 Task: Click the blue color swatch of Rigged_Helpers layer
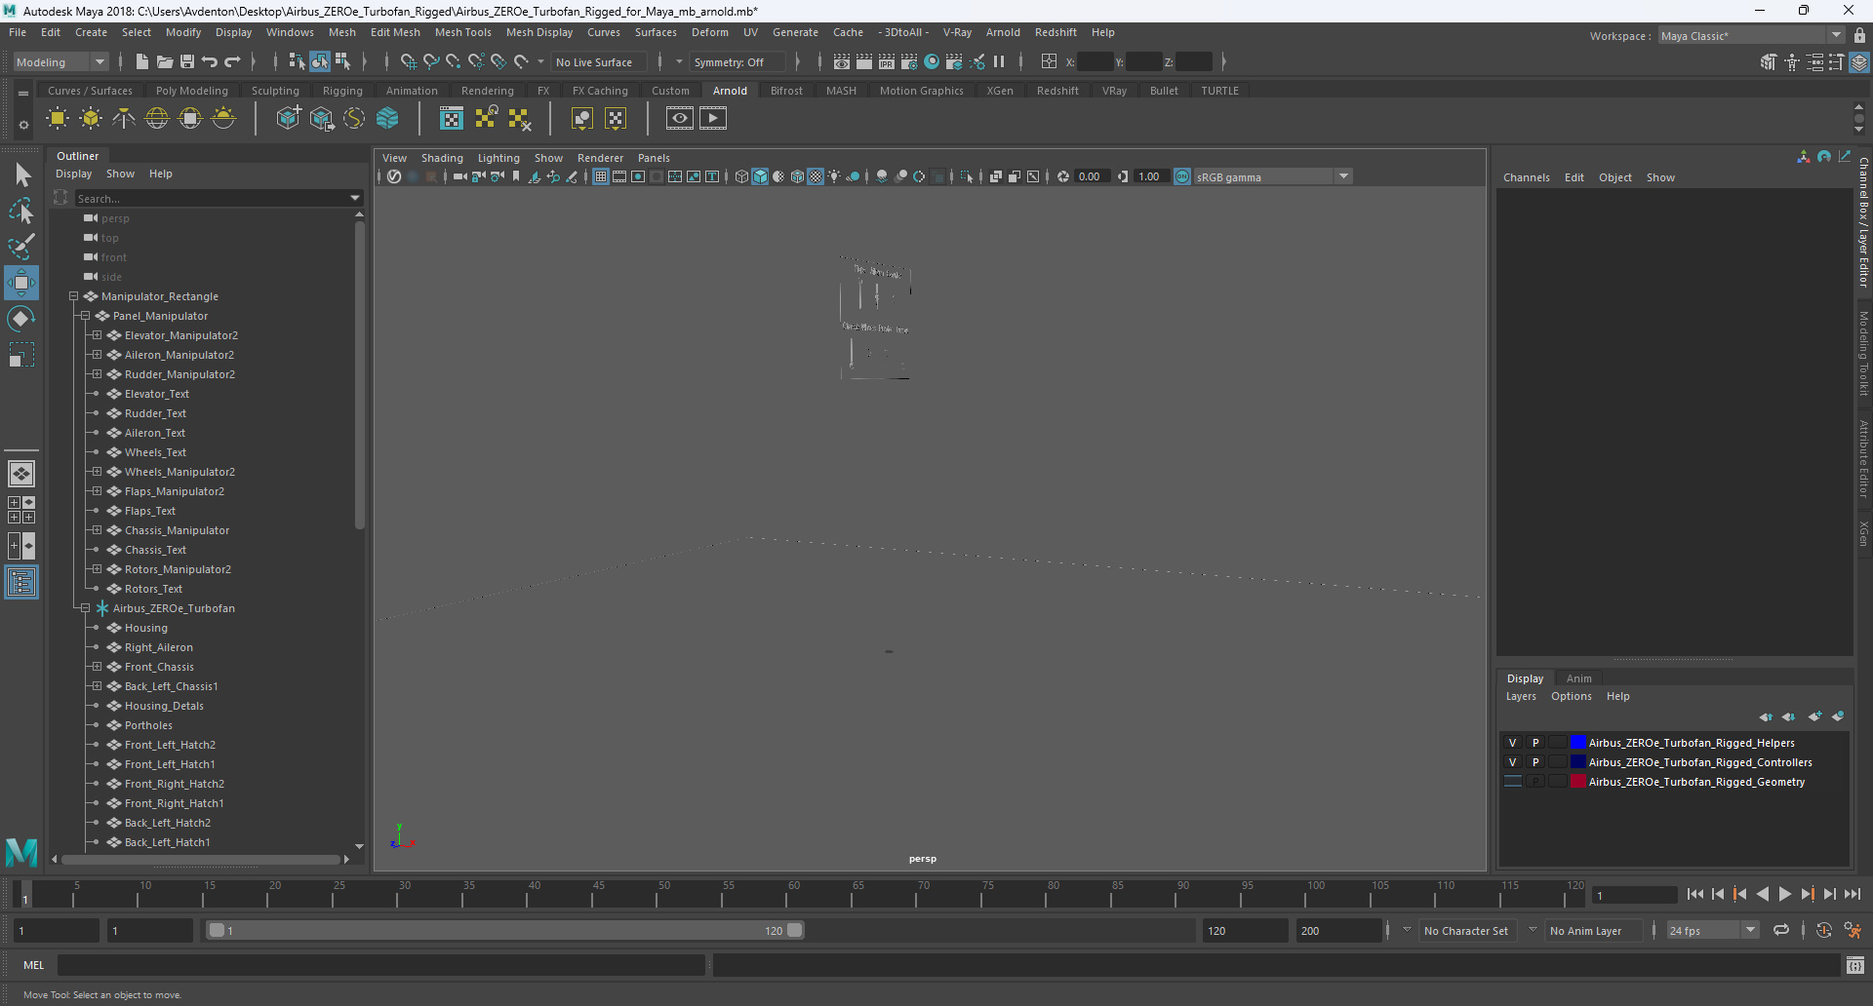[x=1577, y=743]
